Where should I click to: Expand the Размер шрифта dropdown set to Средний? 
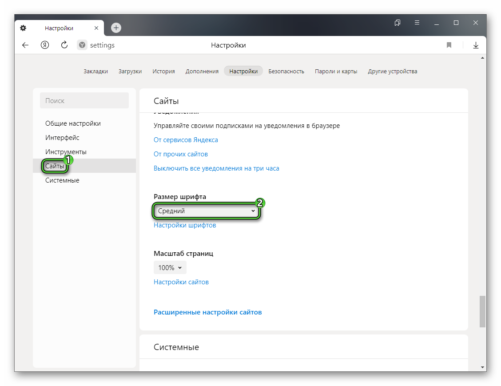(x=206, y=211)
